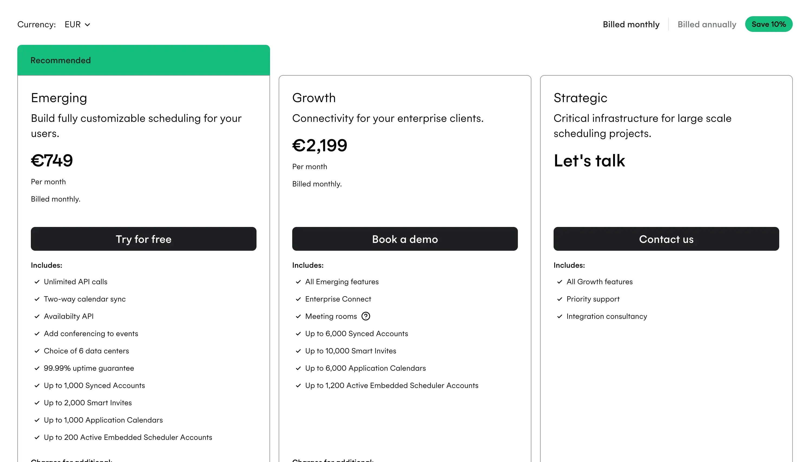Click the green Recommended banner
The image size is (809, 462).
coord(144,60)
